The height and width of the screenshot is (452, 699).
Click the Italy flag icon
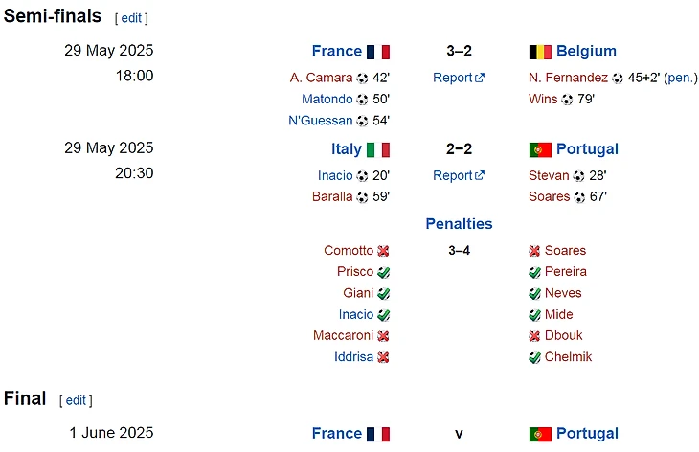pos(378,149)
